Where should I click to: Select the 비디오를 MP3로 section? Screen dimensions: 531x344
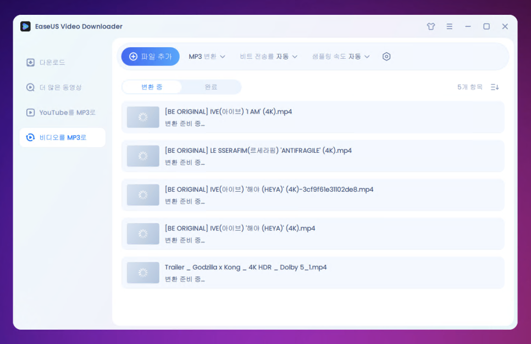click(x=62, y=137)
